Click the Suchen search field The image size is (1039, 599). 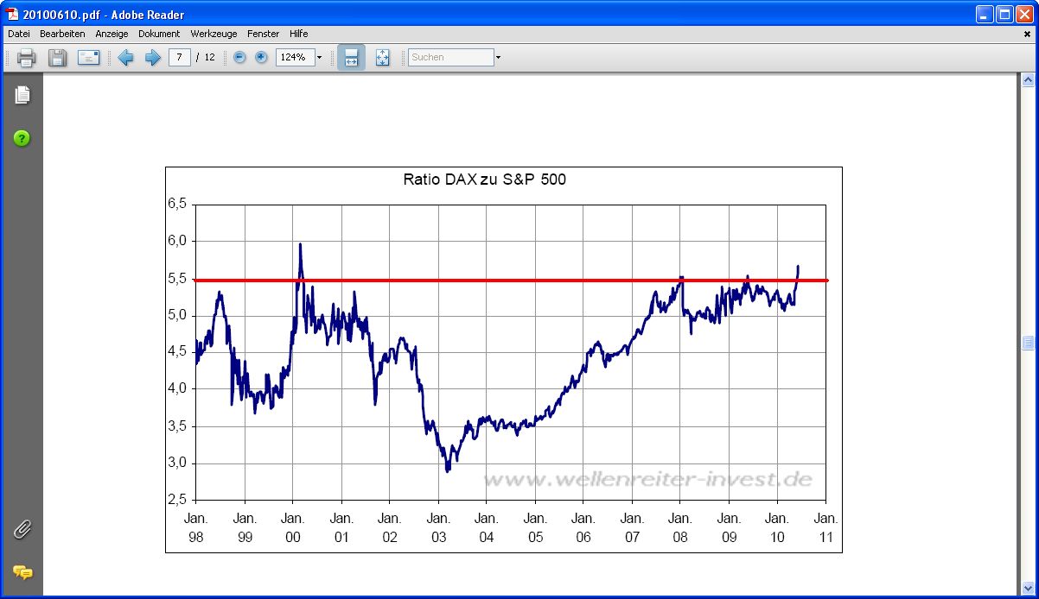click(450, 58)
